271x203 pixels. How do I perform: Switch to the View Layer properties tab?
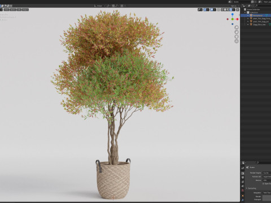(x=243, y=182)
